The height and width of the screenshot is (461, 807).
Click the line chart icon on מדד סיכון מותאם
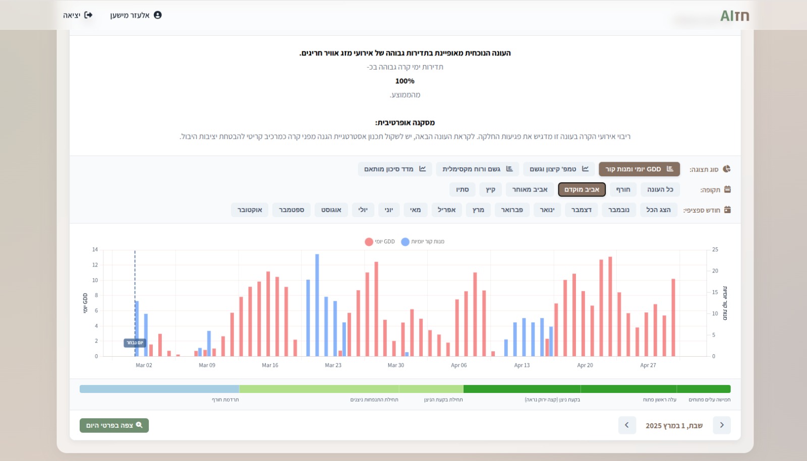click(423, 169)
